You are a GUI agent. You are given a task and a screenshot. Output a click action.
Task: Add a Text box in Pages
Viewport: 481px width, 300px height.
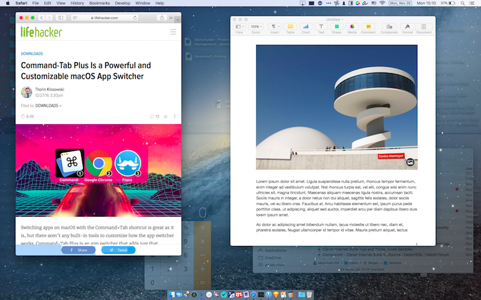pos(321,26)
